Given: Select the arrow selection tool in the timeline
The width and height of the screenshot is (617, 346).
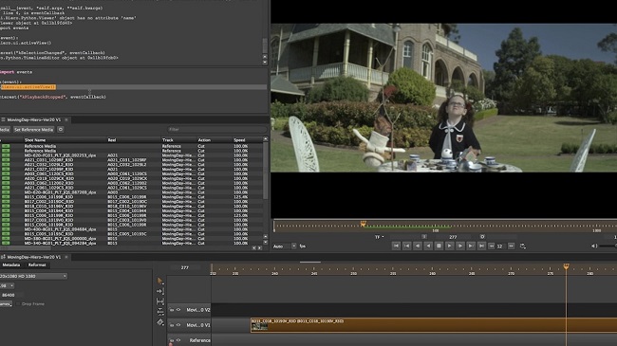Looking at the screenshot, I should [x=159, y=281].
